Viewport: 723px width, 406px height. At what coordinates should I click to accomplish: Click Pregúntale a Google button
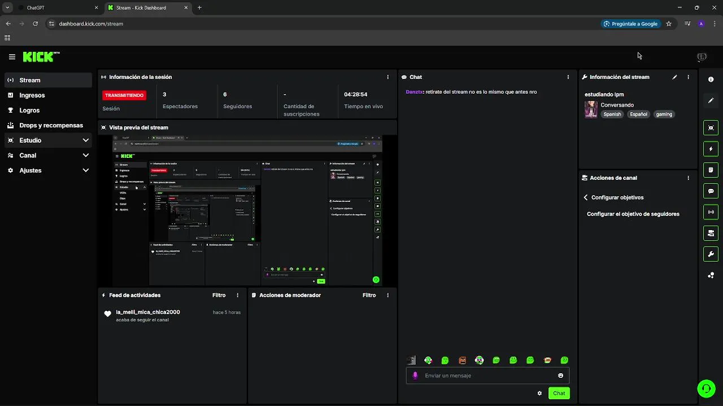(630, 24)
